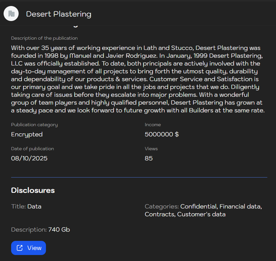Image resolution: width=276 pixels, height=261 pixels.
Task: Click the Views counter showing 85
Action: [x=148, y=158]
